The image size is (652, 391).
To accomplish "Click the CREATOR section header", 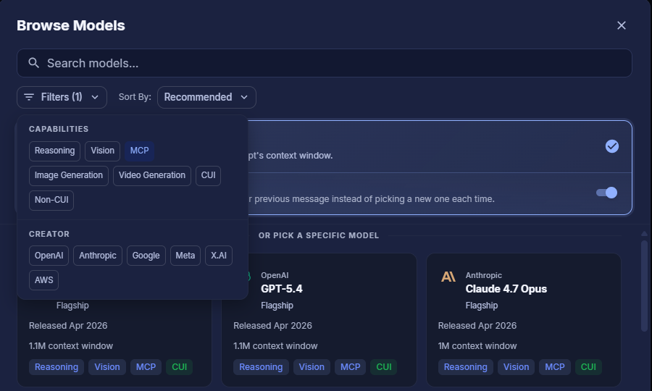I will pyautogui.click(x=49, y=235).
